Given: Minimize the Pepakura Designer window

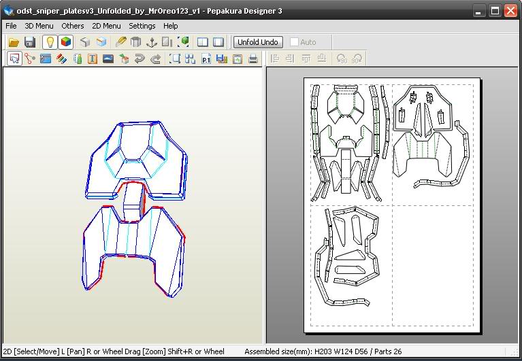Looking at the screenshot, I should [x=478, y=11].
